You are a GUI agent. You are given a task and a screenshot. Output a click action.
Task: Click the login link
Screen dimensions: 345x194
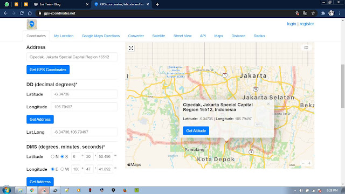click(292, 24)
